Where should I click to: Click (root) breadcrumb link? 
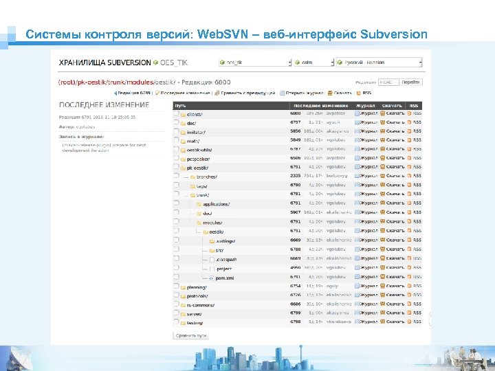pos(67,82)
